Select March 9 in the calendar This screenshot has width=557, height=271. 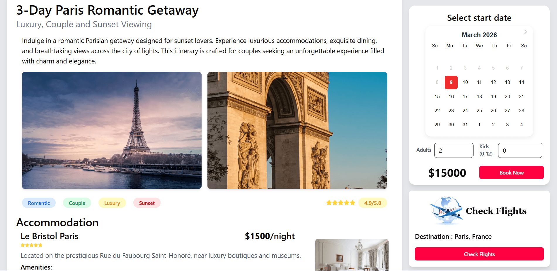(451, 82)
